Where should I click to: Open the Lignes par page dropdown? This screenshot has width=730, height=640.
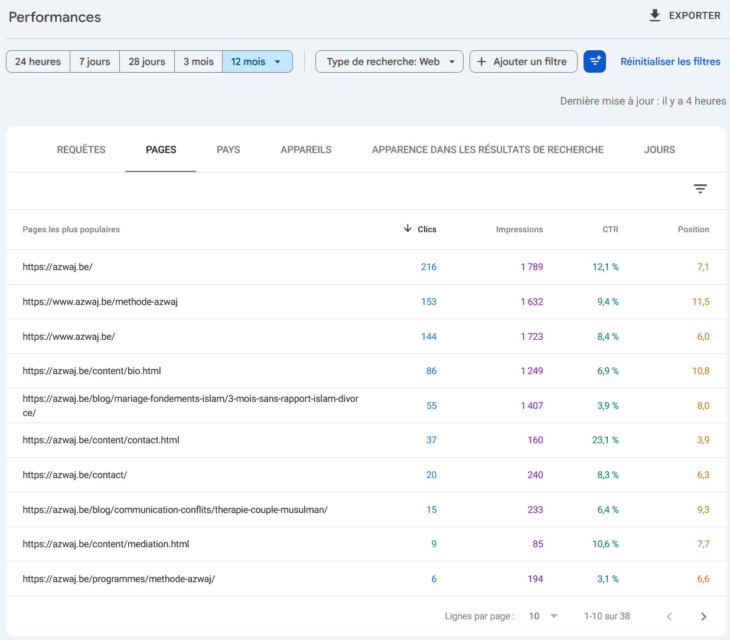pos(543,616)
